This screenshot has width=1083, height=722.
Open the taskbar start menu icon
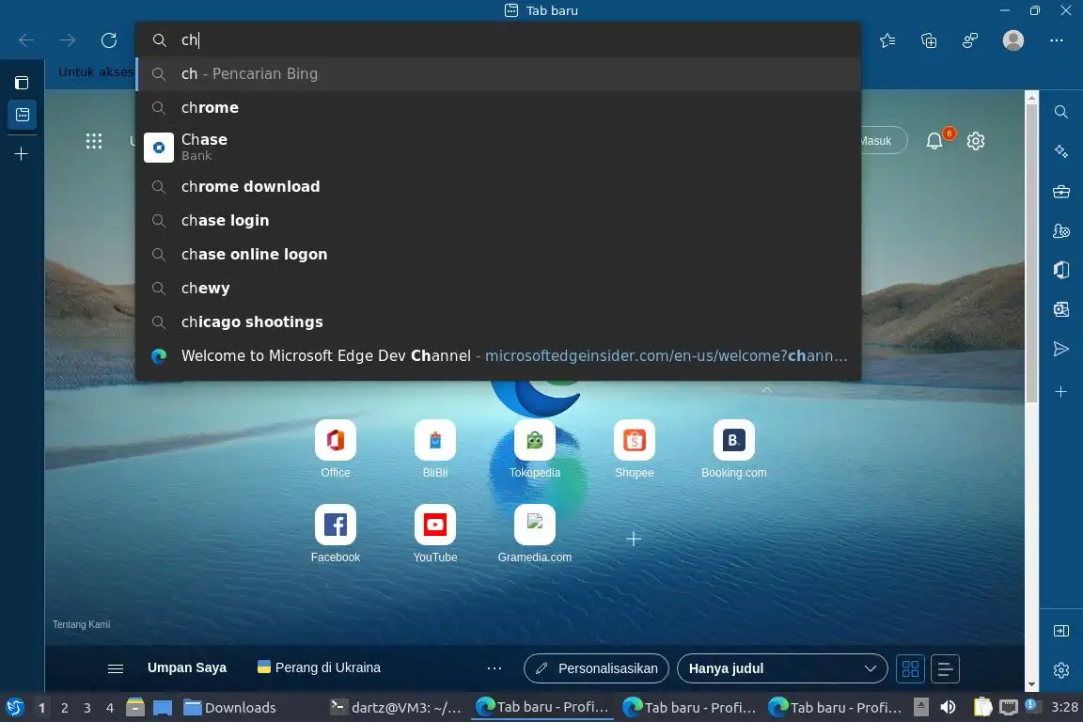click(x=14, y=708)
